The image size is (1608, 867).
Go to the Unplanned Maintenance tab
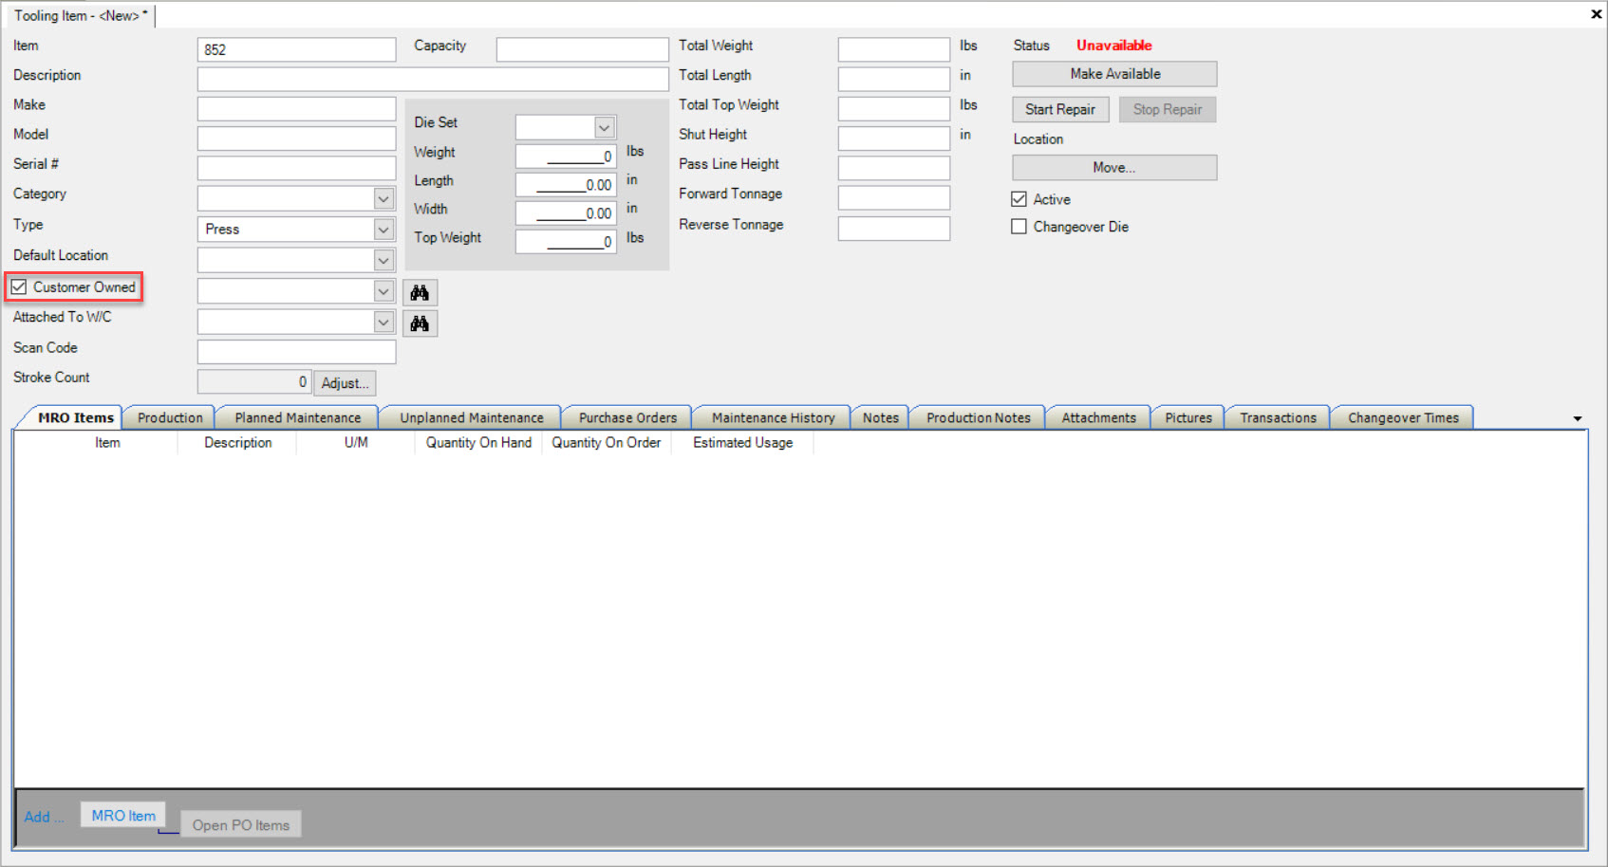point(472,417)
